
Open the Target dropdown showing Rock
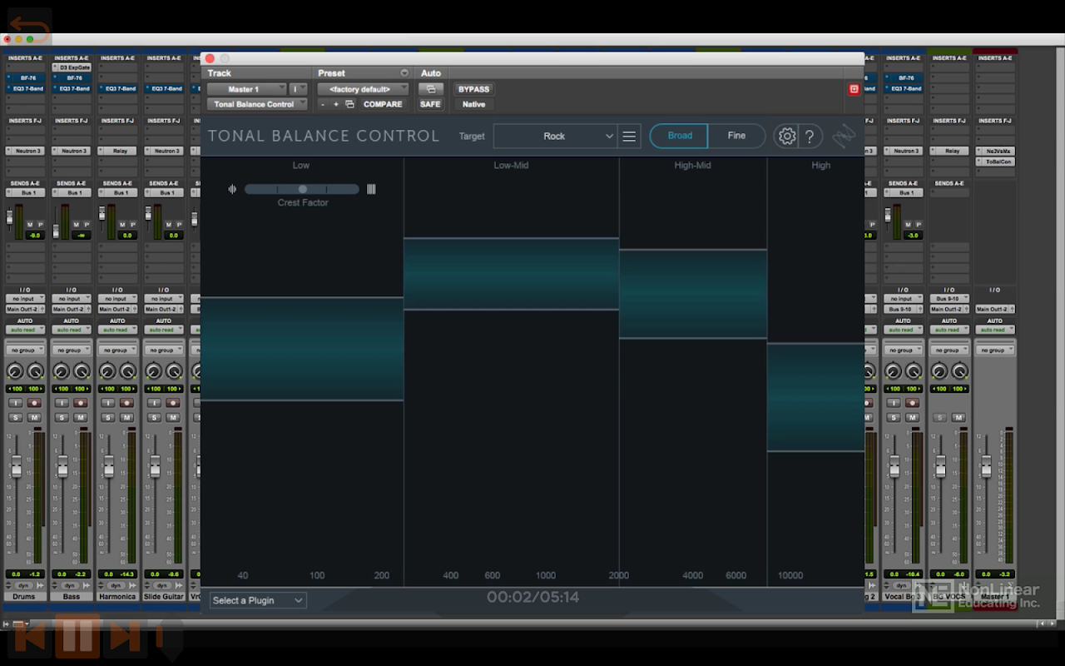555,137
